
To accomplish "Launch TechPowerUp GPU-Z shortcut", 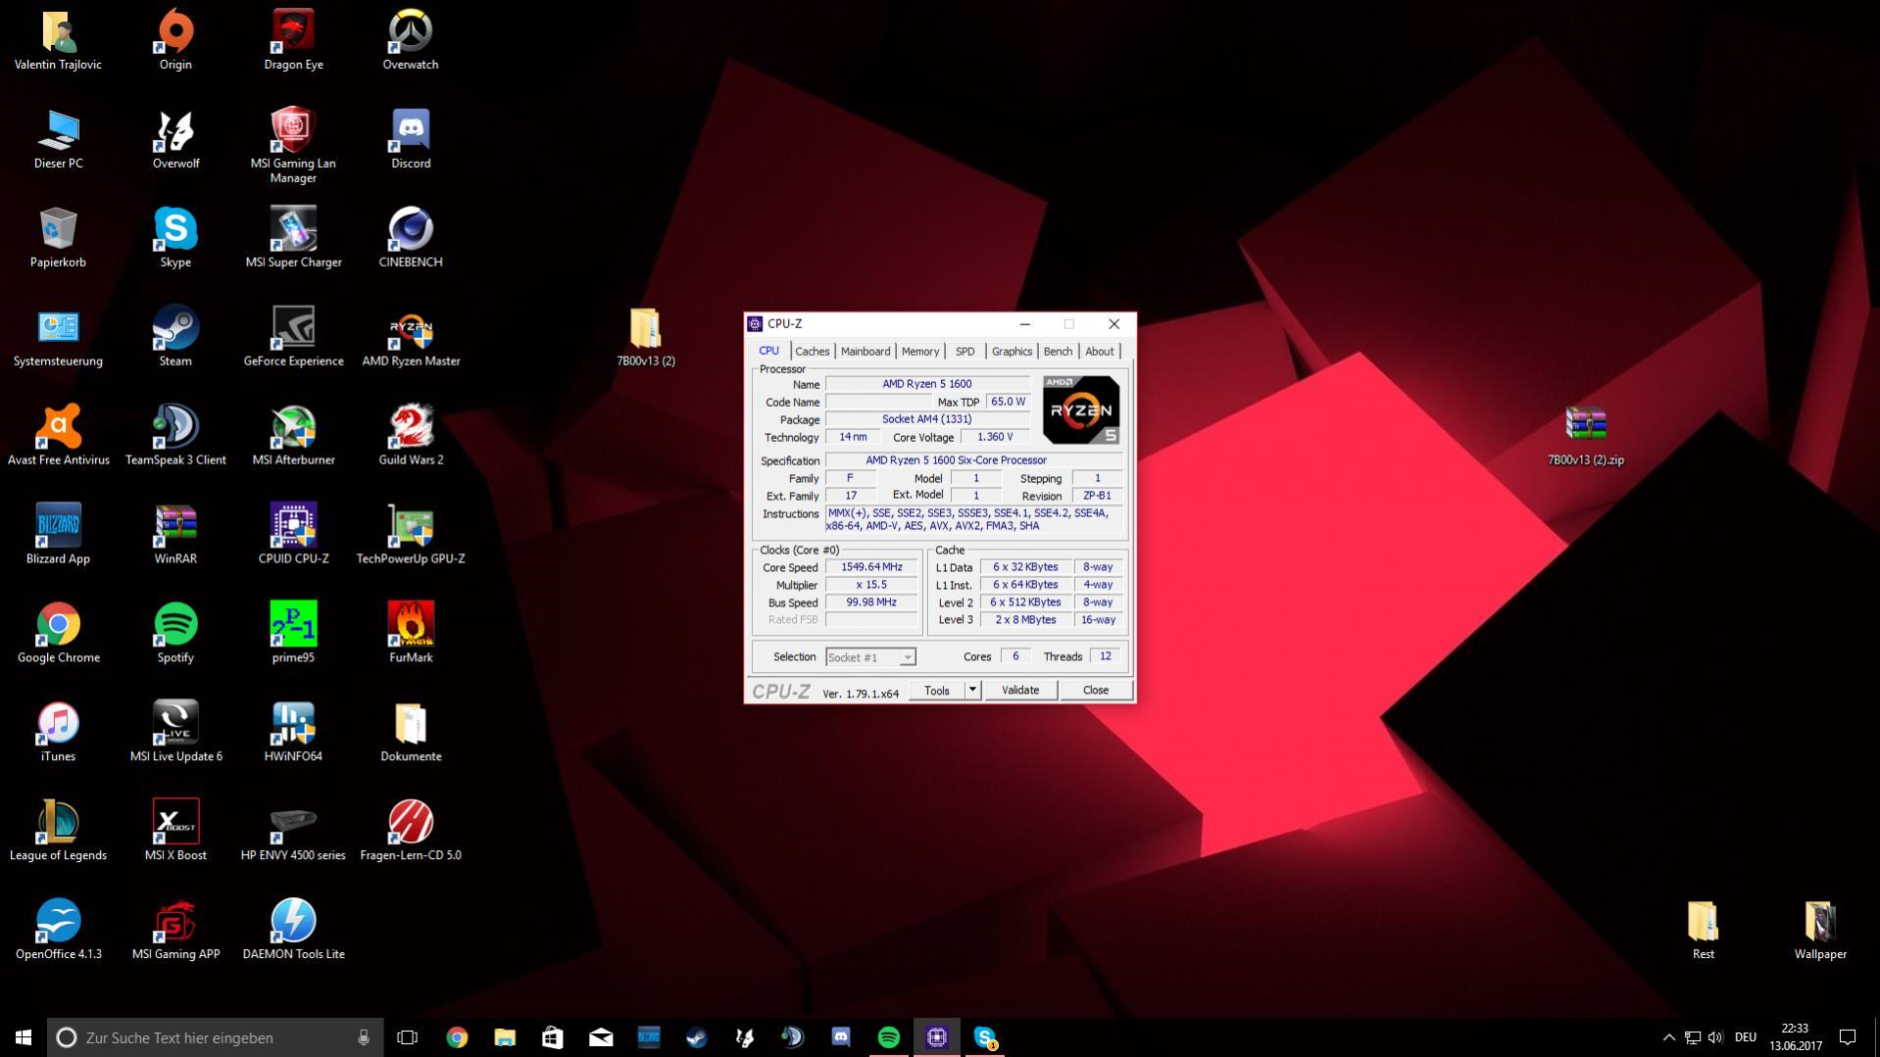I will pyautogui.click(x=411, y=535).
